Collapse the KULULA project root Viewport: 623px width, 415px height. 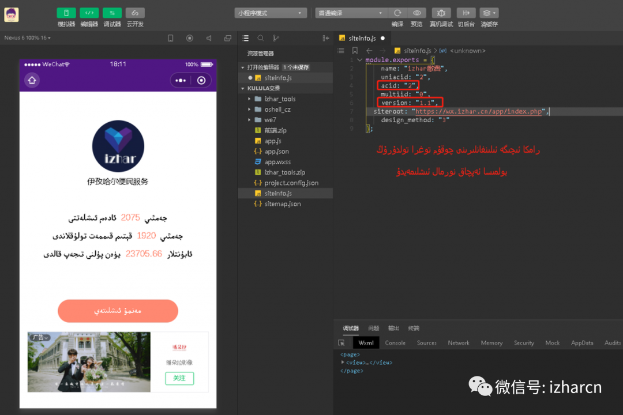coord(243,88)
